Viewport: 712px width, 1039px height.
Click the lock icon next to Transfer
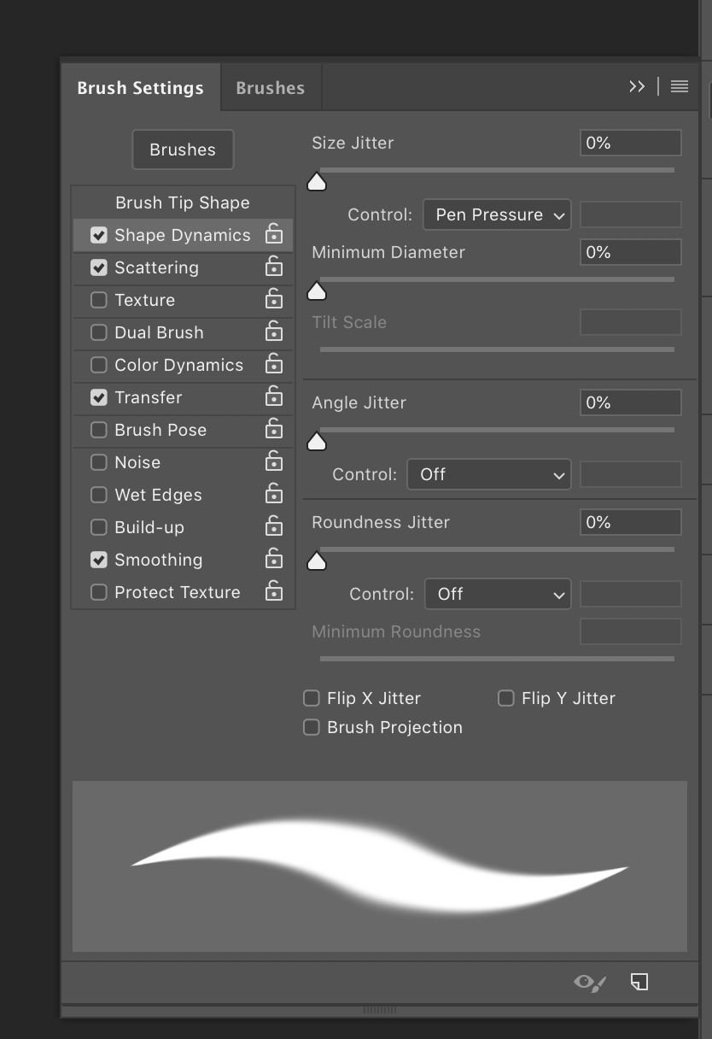pyautogui.click(x=273, y=396)
